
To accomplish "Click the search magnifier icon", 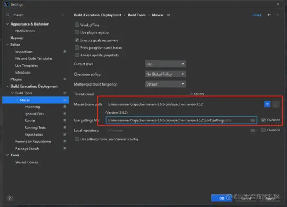I will pos(8,15).
